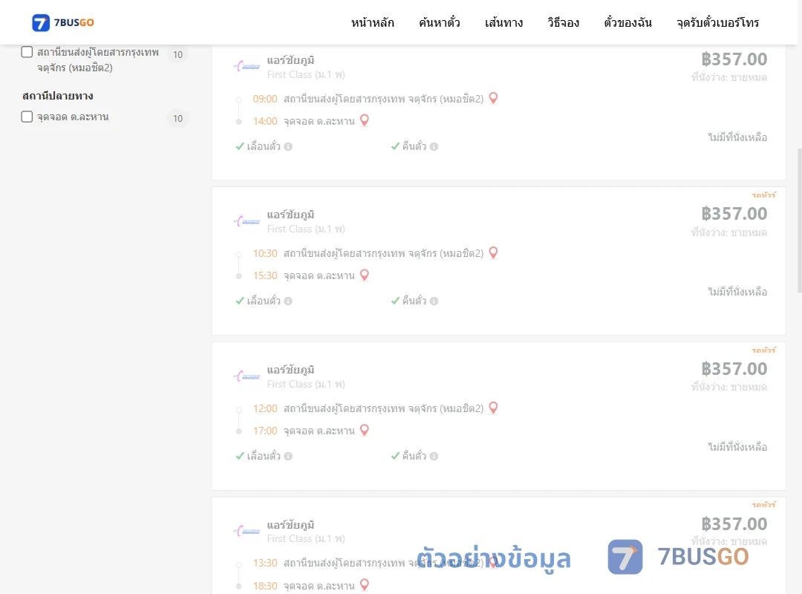Viewport: 802px width, 594px height.
Task: Click operator logo on the 13:30 trip card
Action: (247, 531)
